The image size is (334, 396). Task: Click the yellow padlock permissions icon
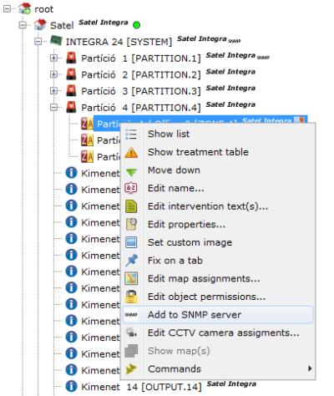(x=131, y=297)
